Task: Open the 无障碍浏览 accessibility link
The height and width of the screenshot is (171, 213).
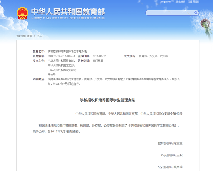Action: pyautogui.click(x=193, y=2)
